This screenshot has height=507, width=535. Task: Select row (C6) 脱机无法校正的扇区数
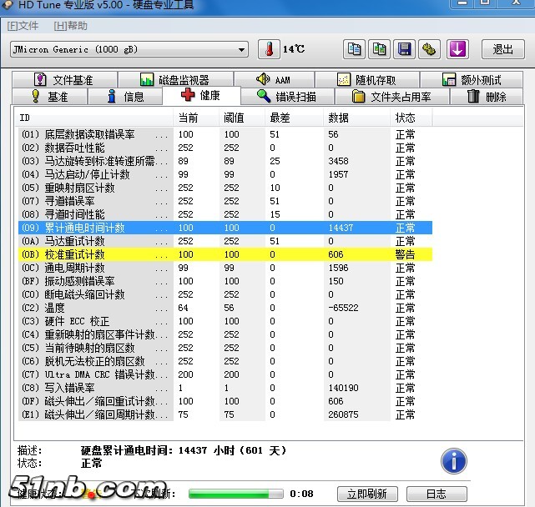coord(225,361)
